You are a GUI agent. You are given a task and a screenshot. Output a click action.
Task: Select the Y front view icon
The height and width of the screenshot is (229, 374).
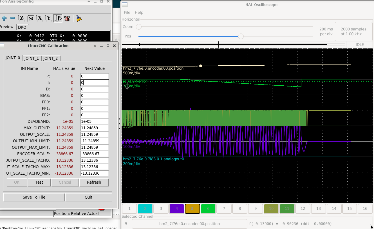tap(49, 18)
